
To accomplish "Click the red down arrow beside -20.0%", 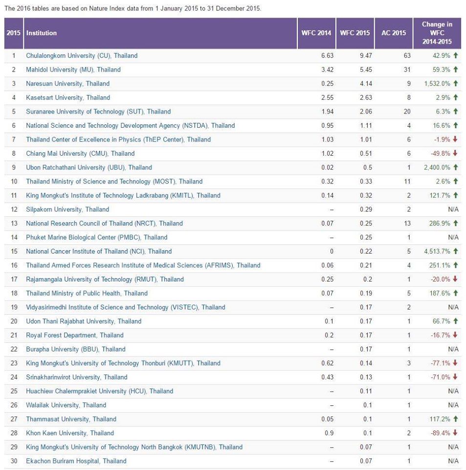I will 455,280.
